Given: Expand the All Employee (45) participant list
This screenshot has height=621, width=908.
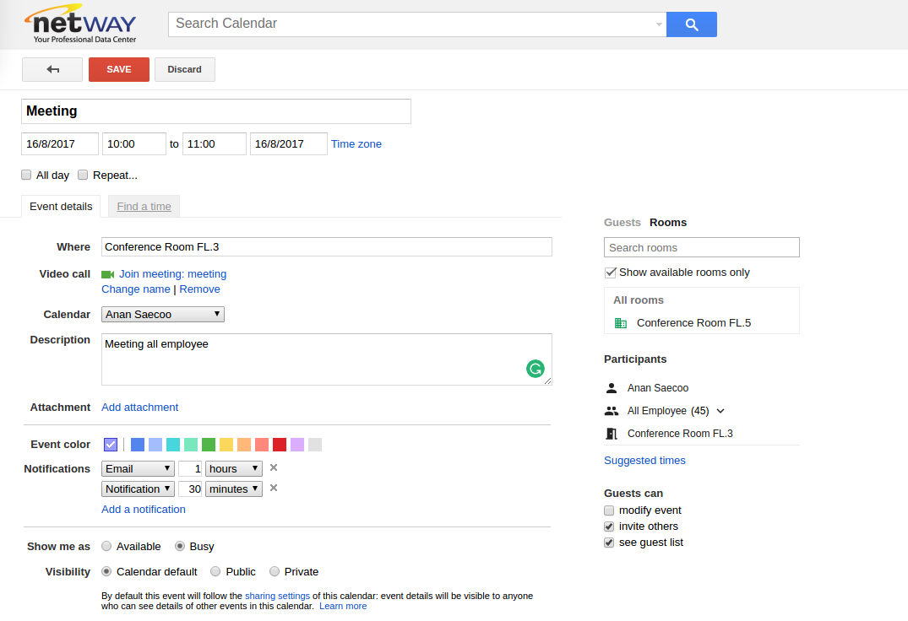Looking at the screenshot, I should click(720, 411).
